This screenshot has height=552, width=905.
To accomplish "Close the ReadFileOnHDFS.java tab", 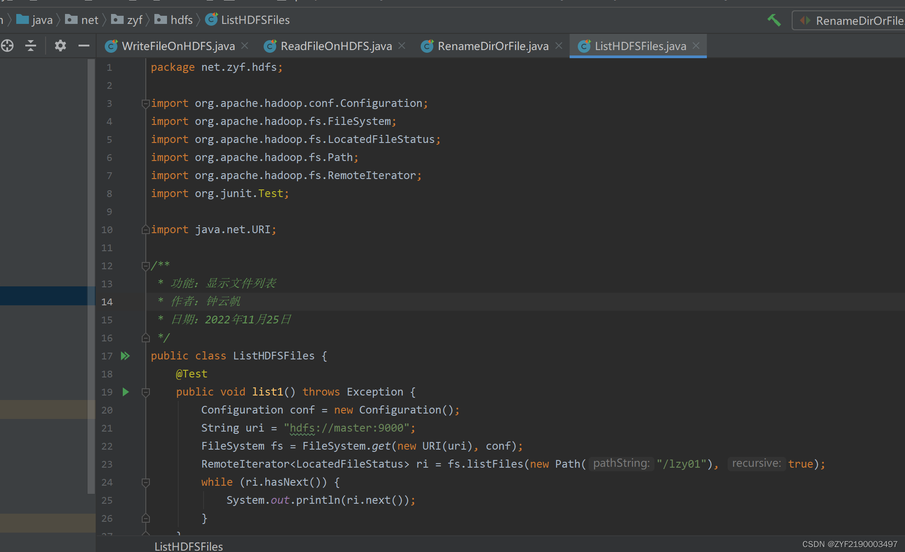I will (x=402, y=46).
